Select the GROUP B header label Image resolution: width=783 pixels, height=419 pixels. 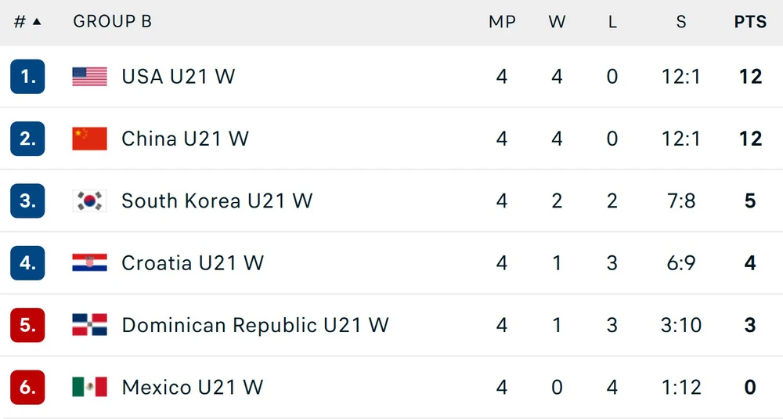(112, 21)
